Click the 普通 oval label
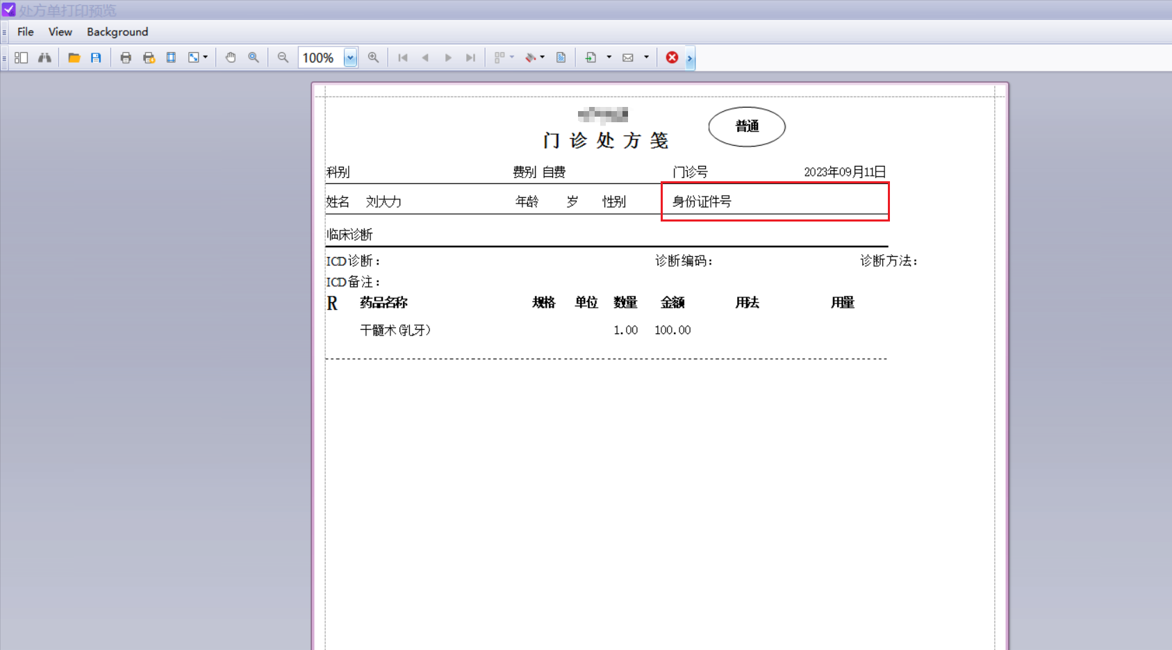Viewport: 1172px width, 650px height. click(x=747, y=126)
